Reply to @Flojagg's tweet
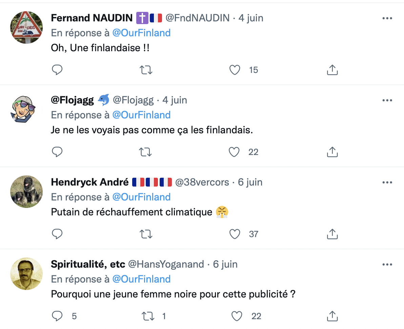 pyautogui.click(x=57, y=152)
